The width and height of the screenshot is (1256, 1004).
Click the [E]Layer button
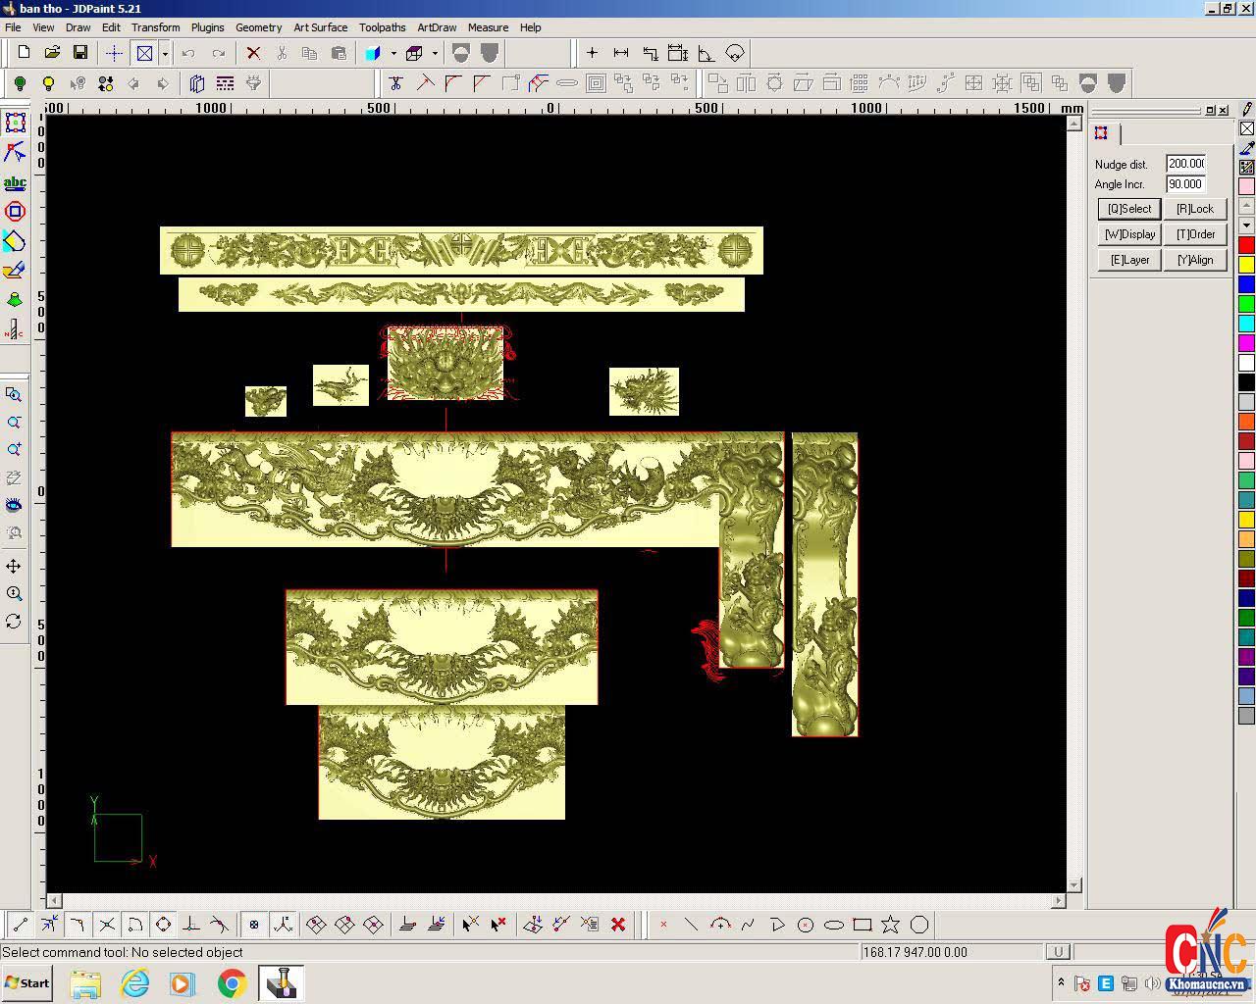(x=1129, y=260)
